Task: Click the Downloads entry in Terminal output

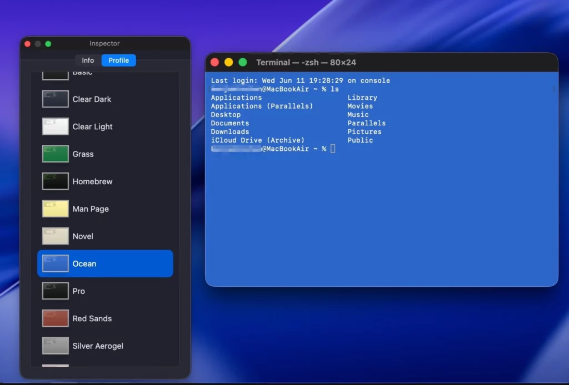Action: [230, 131]
